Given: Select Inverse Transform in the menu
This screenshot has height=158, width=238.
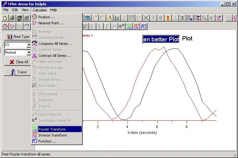Looking at the screenshot, I should pyautogui.click(x=57, y=135).
